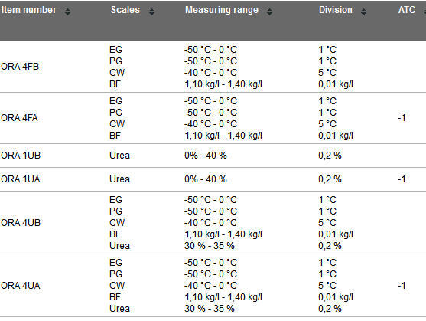Click sort arrows next to Division
Image resolution: width=426 pixels, height=321 pixels.
(363, 11)
